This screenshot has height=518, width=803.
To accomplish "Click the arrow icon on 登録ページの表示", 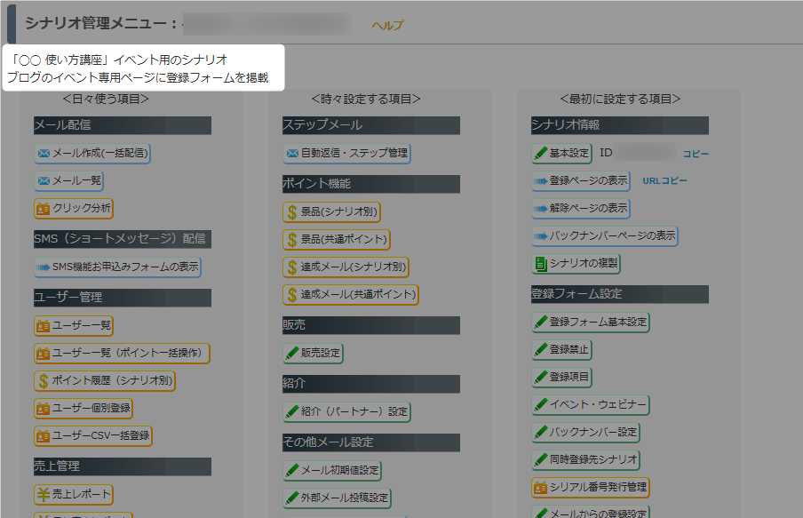I will click(x=540, y=181).
